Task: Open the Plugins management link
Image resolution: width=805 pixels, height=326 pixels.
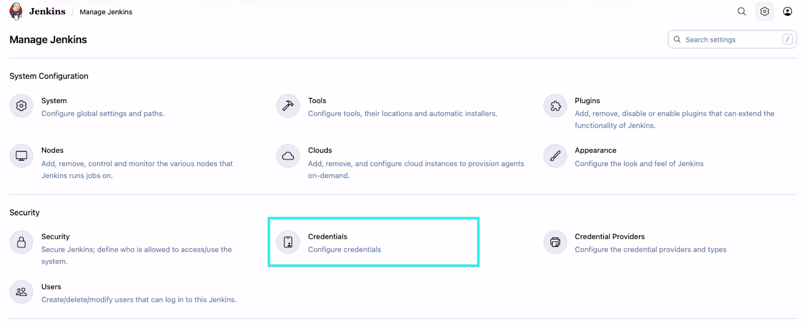Action: click(x=587, y=100)
